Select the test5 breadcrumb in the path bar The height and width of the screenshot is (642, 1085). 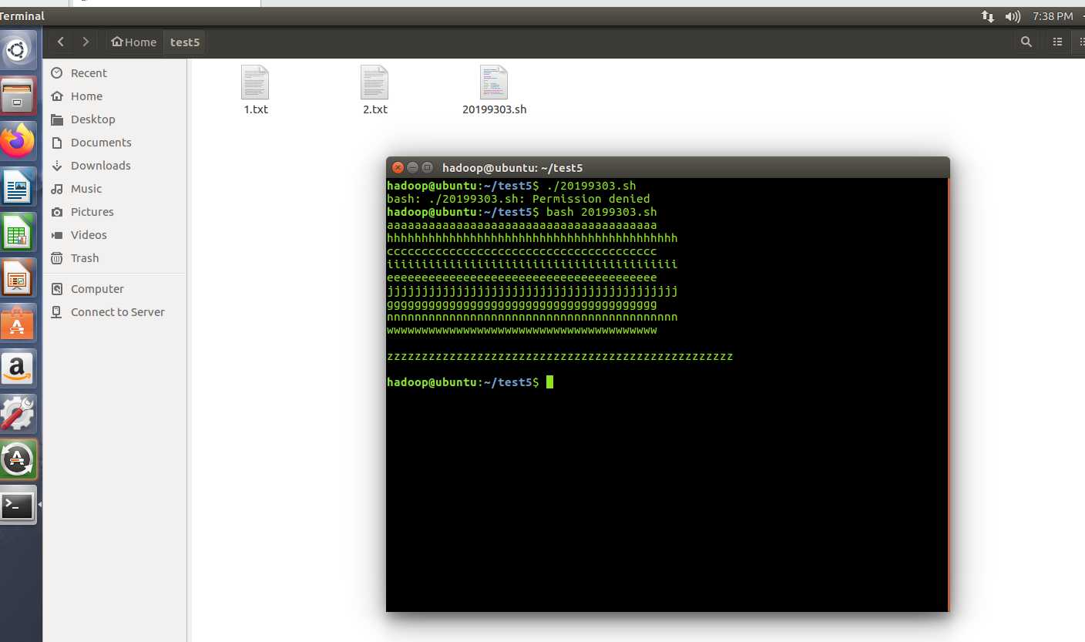185,42
